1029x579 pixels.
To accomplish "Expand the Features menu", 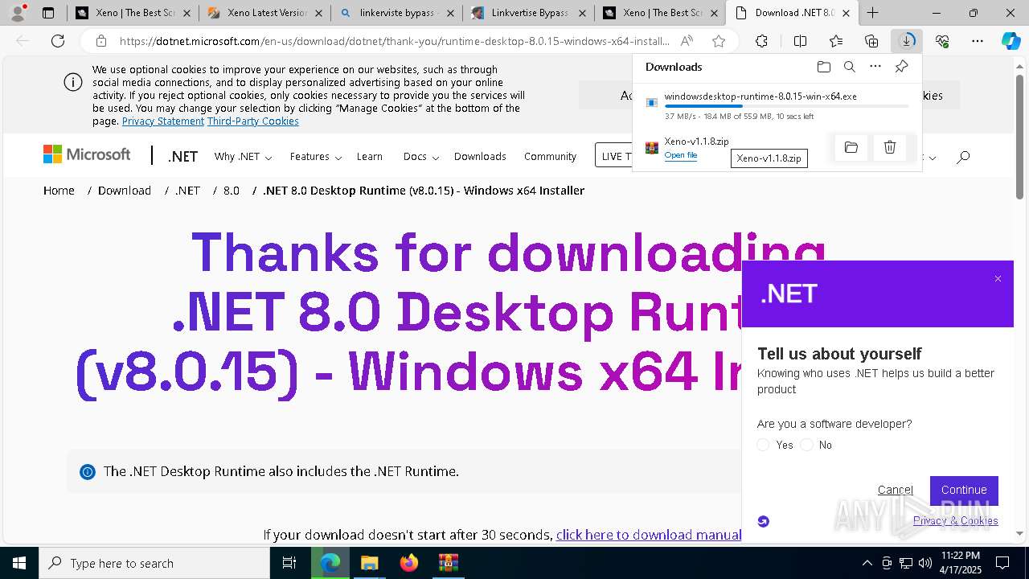I will 316,157.
